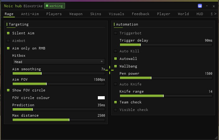Open the Feedback tab
Screen dimensions: 219x140
140,14
